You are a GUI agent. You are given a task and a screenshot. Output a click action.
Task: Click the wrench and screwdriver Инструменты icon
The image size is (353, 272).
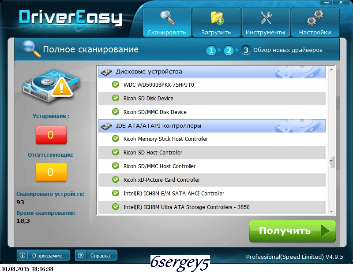[x=266, y=18]
